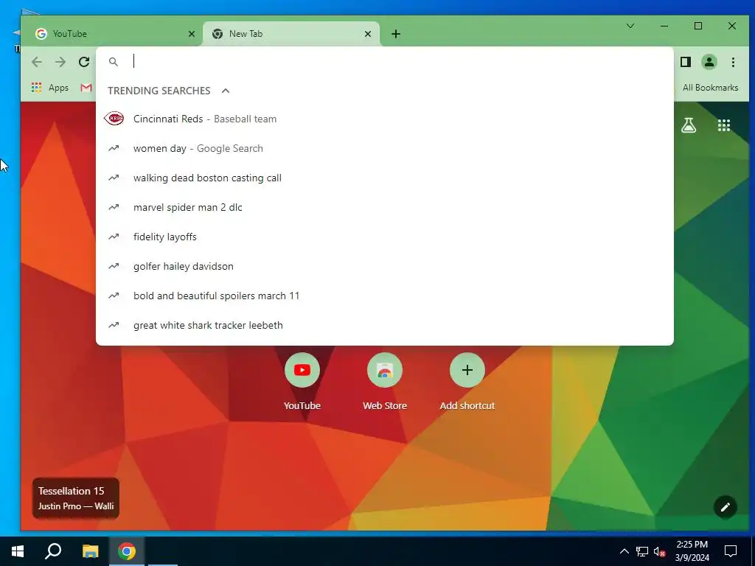Collapse the Trending Searches section
This screenshot has height=566, width=755.
coord(226,91)
